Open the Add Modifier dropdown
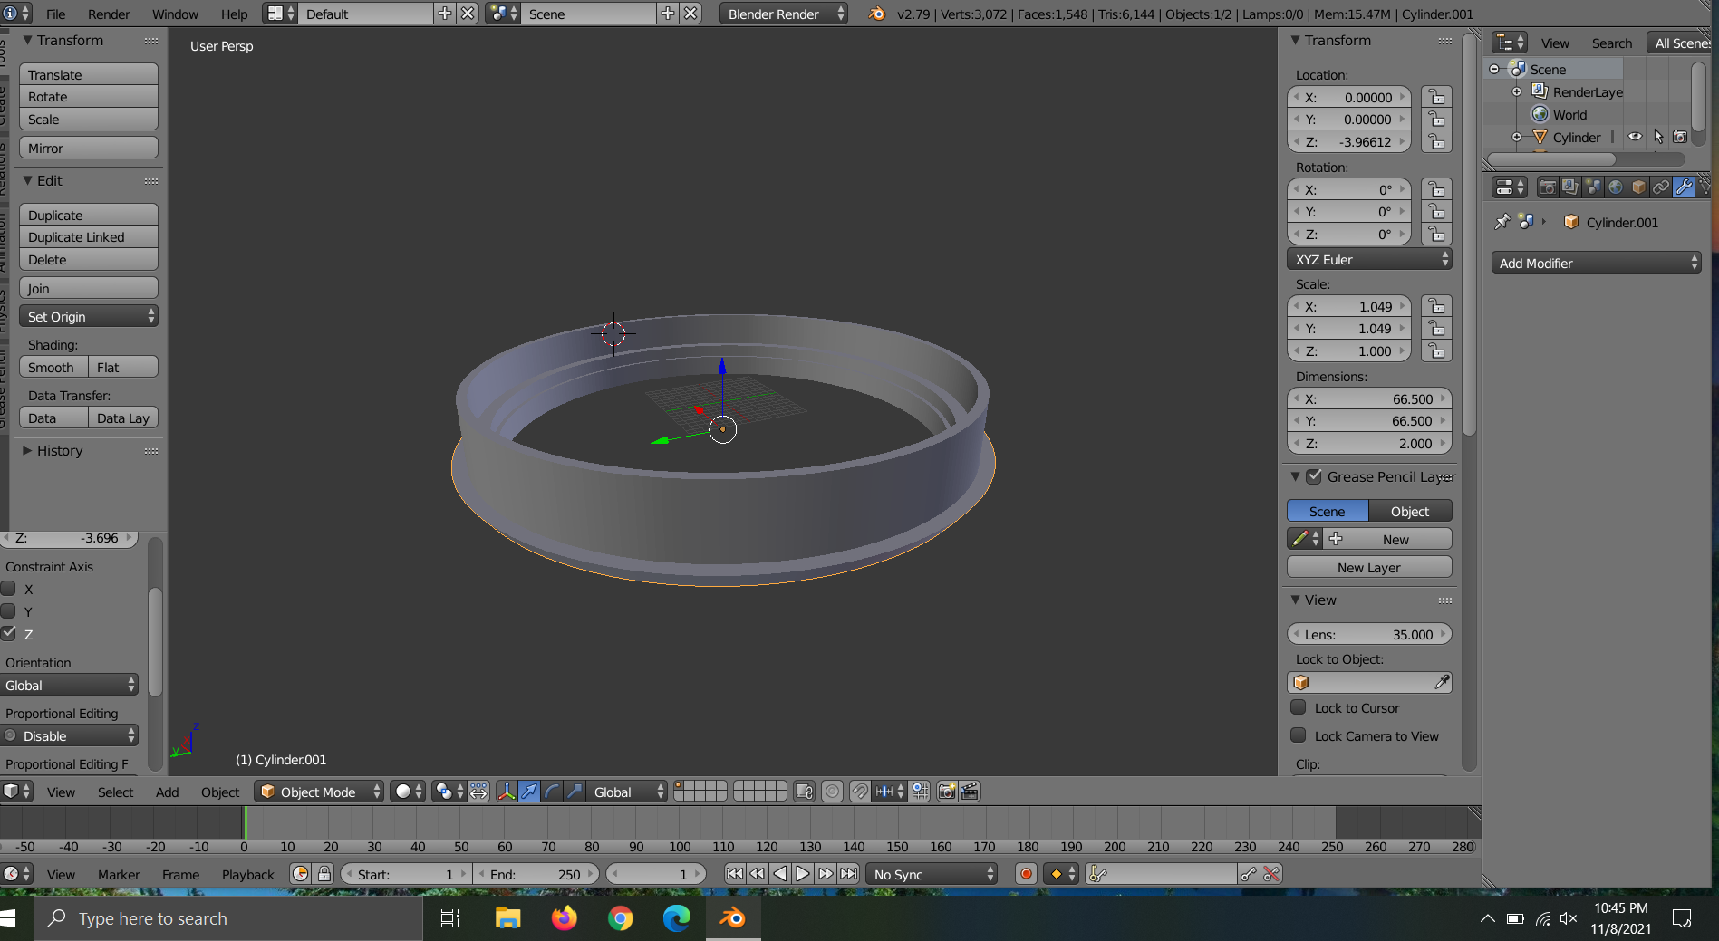 [x=1596, y=263]
